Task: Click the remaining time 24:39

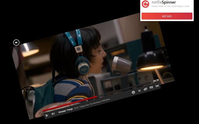Action: (156, 81)
